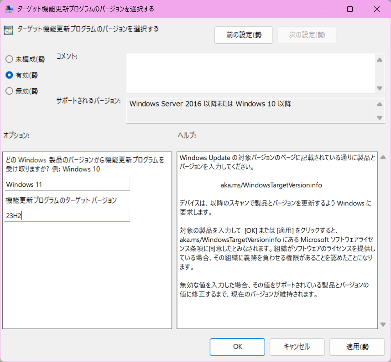Click the supported versions scroll-down arrow

pos(380,117)
